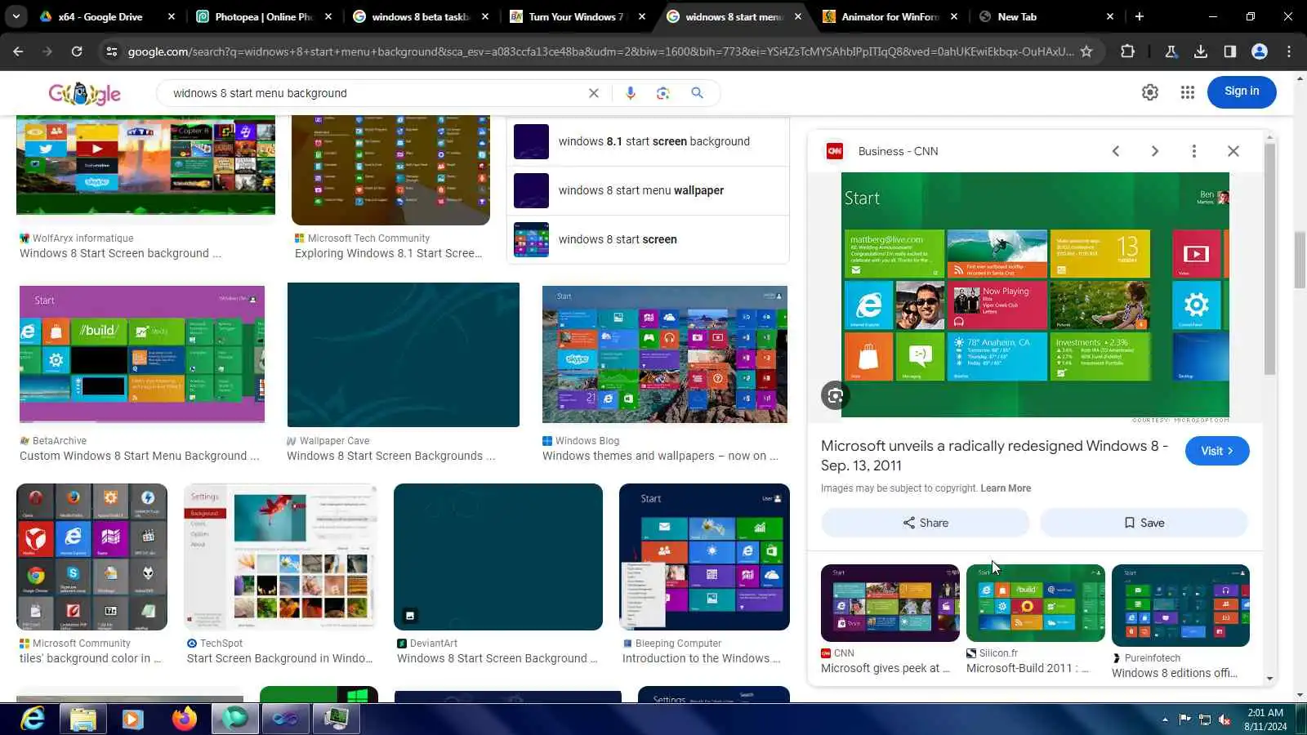
Task: Clear the search query text
Action: click(594, 93)
